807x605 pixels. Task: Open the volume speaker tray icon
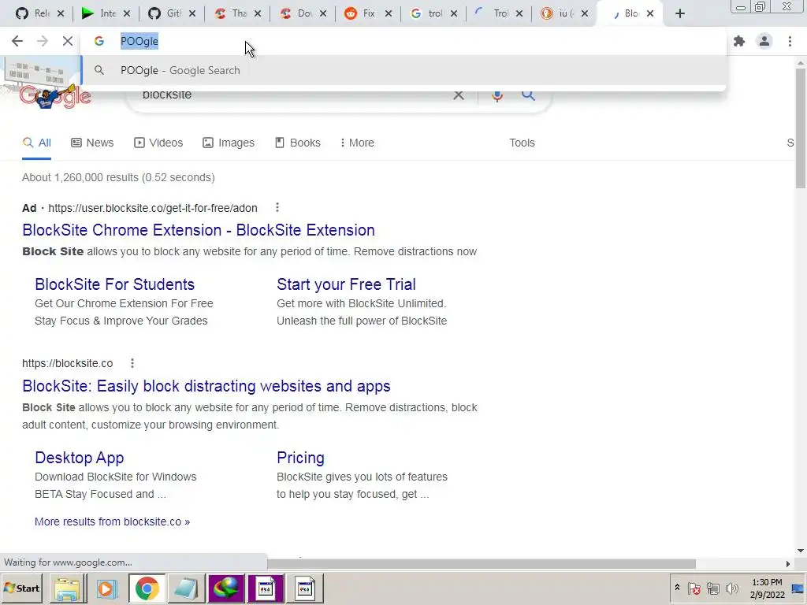click(731, 588)
